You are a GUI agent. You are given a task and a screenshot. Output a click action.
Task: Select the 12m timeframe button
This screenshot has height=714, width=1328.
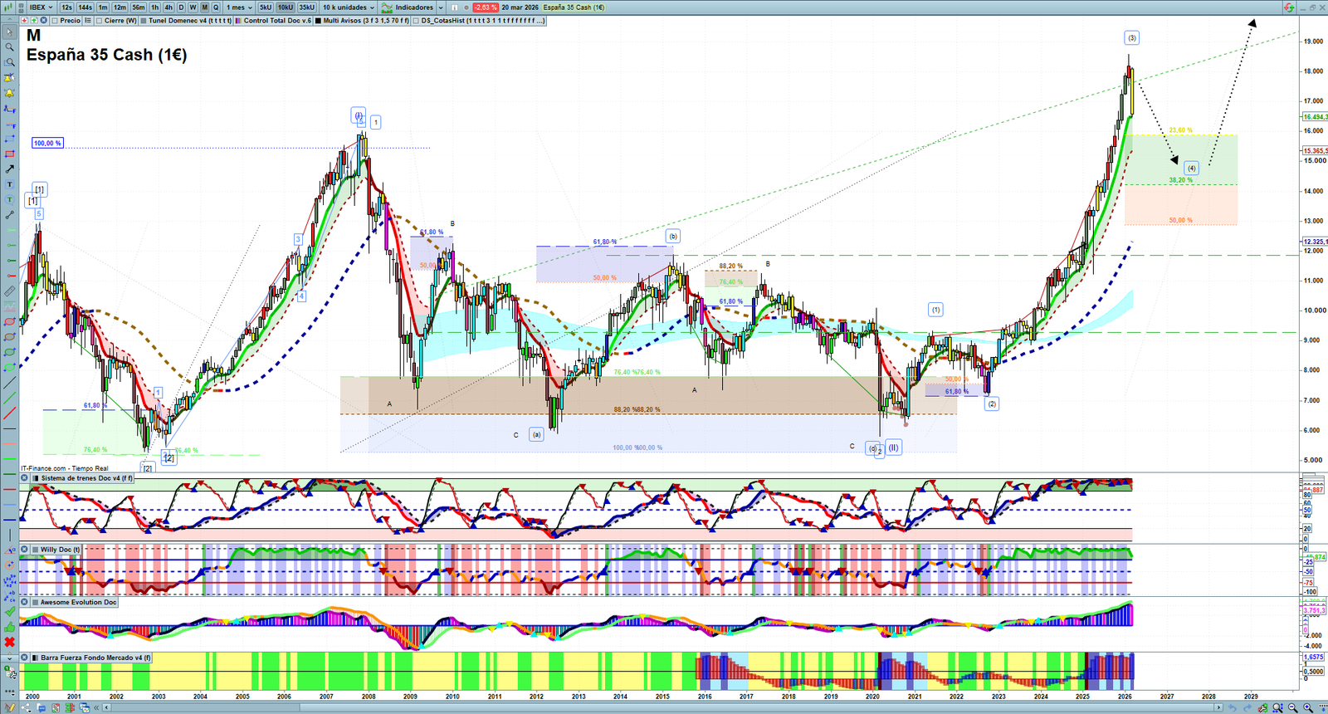[120, 7]
